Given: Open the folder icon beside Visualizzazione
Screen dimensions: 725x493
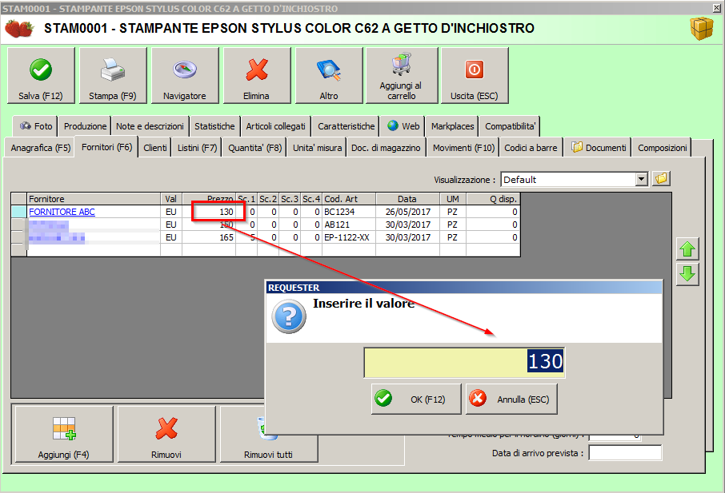Looking at the screenshot, I should pyautogui.click(x=661, y=179).
